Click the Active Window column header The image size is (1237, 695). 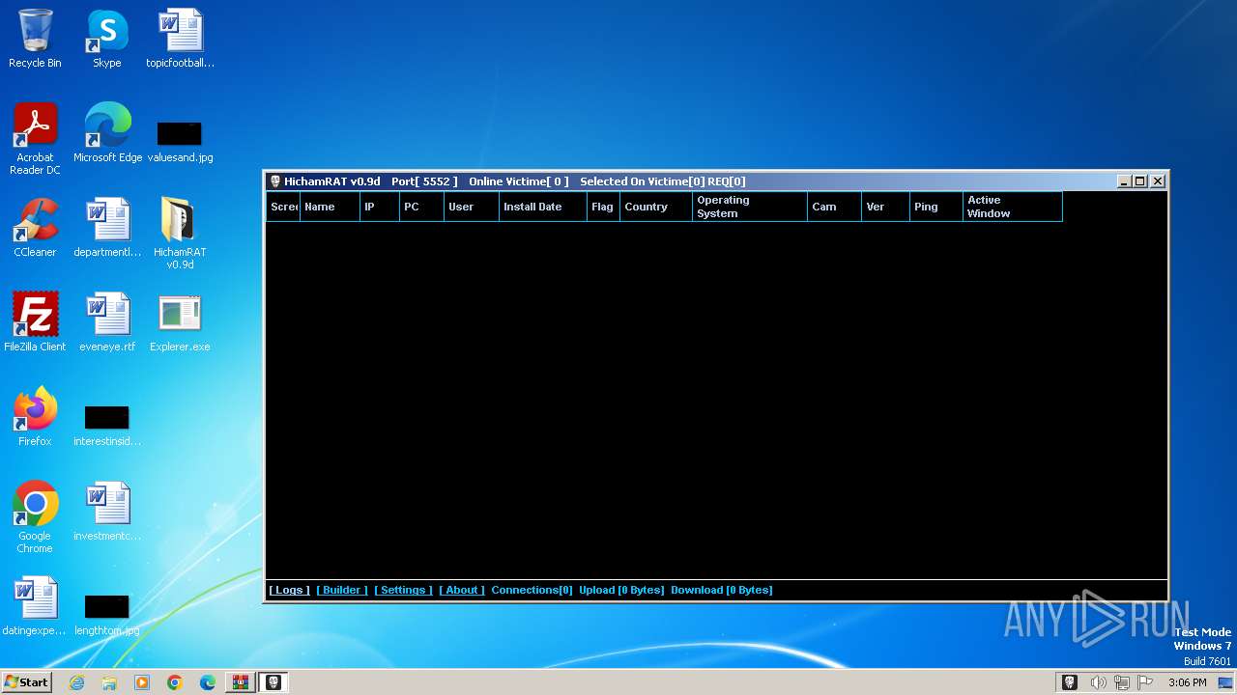point(1013,207)
